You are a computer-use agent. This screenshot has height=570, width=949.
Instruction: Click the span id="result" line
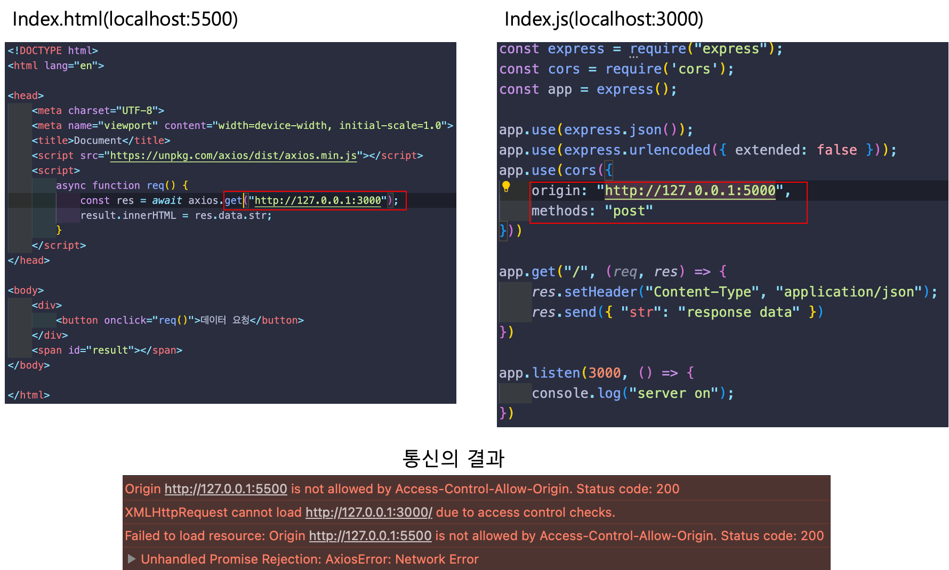pos(107,350)
